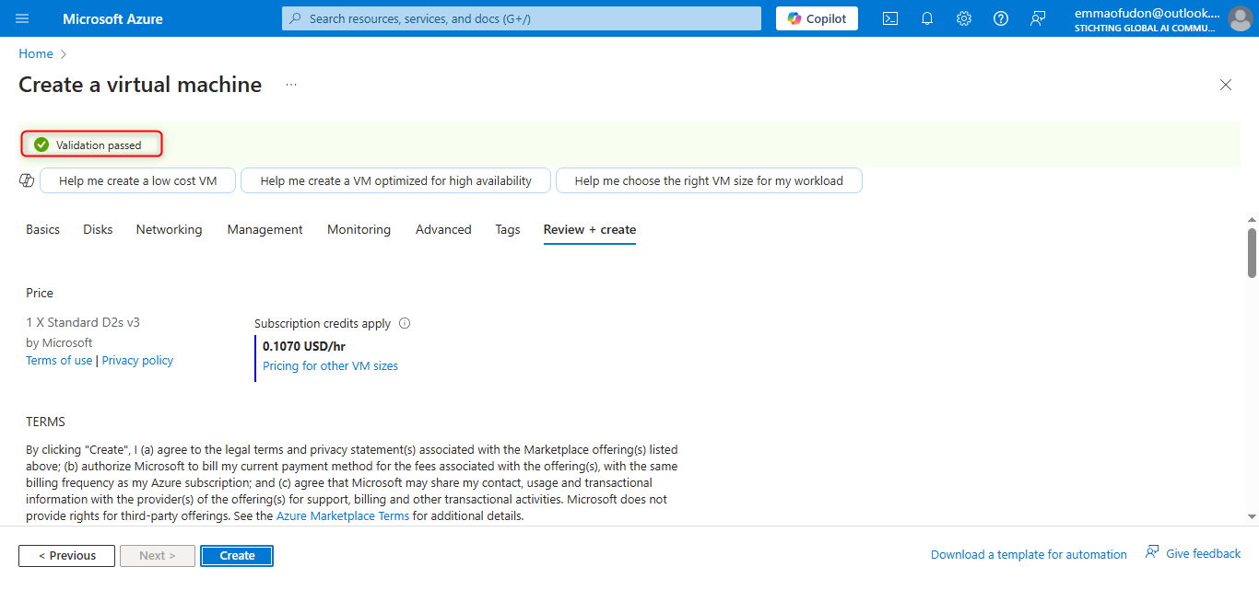The width and height of the screenshot is (1259, 590).
Task: Click the TERMS heading
Action: (x=45, y=422)
